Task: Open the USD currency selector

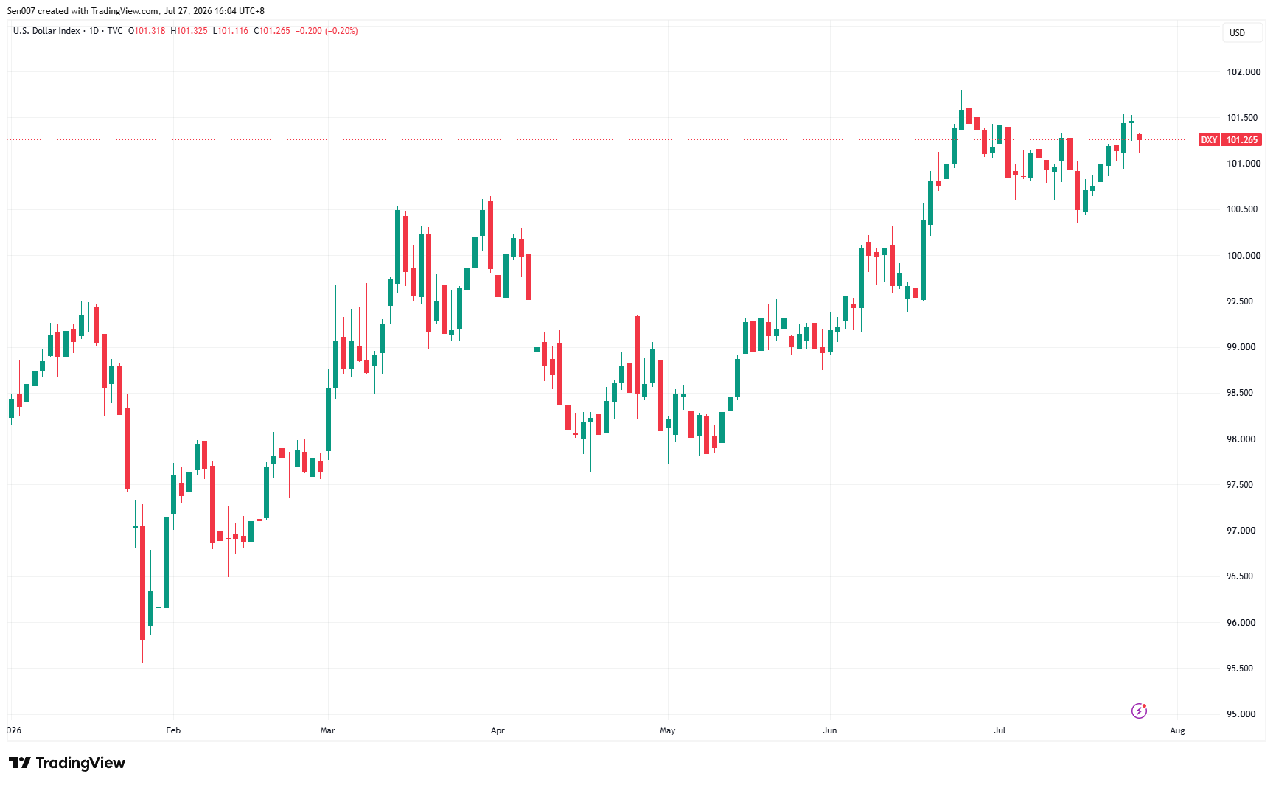Action: coord(1242,33)
